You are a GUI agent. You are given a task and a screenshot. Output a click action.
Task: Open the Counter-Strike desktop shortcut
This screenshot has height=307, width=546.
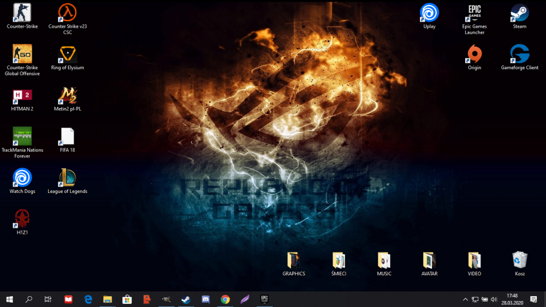(22, 16)
